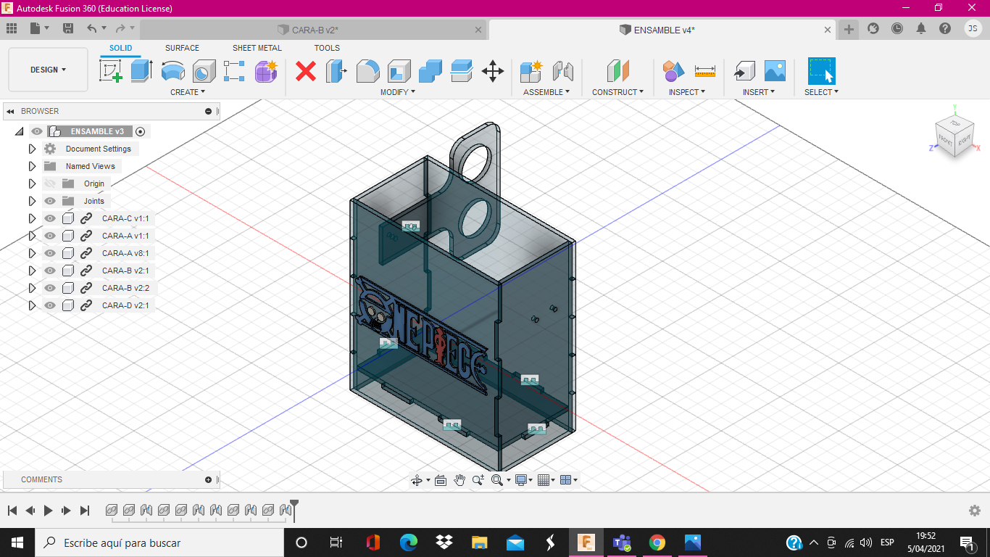
Task: Open the JS user account button
Action: 973,28
